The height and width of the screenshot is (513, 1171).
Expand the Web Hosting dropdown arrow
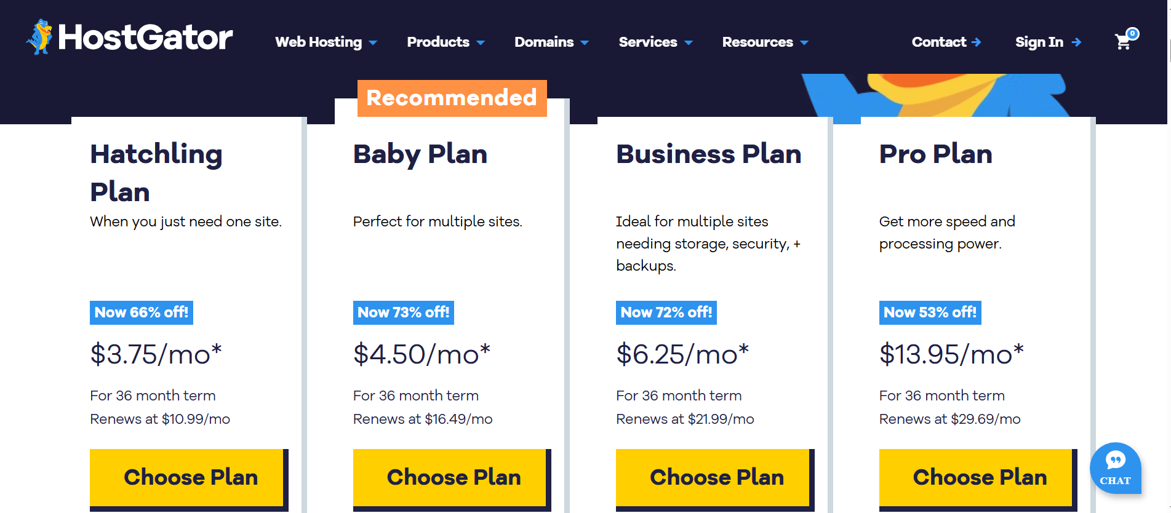(373, 42)
